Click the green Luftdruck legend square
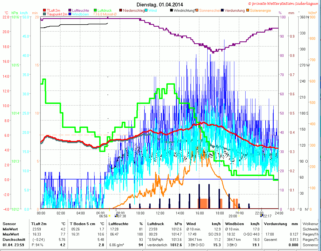Viewport: 321px width, 251px height. [95, 10]
